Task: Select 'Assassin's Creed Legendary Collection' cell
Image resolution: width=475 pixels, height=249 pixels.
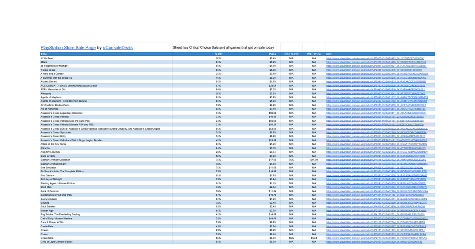Action: tap(106, 113)
